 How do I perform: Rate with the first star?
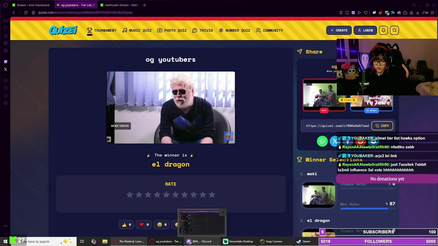click(x=129, y=195)
